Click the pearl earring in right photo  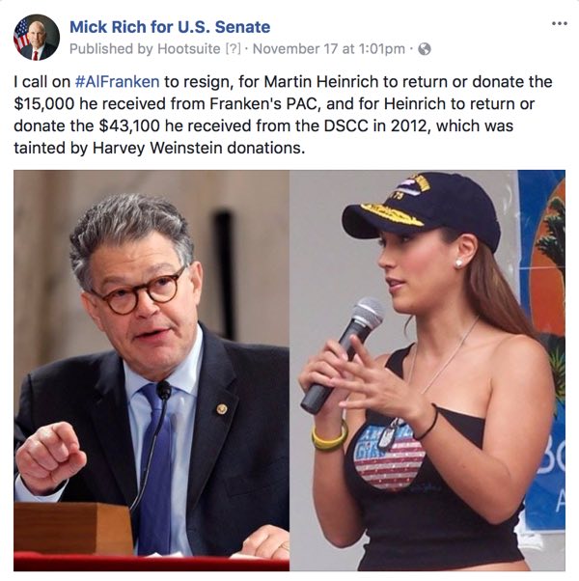coord(458,263)
